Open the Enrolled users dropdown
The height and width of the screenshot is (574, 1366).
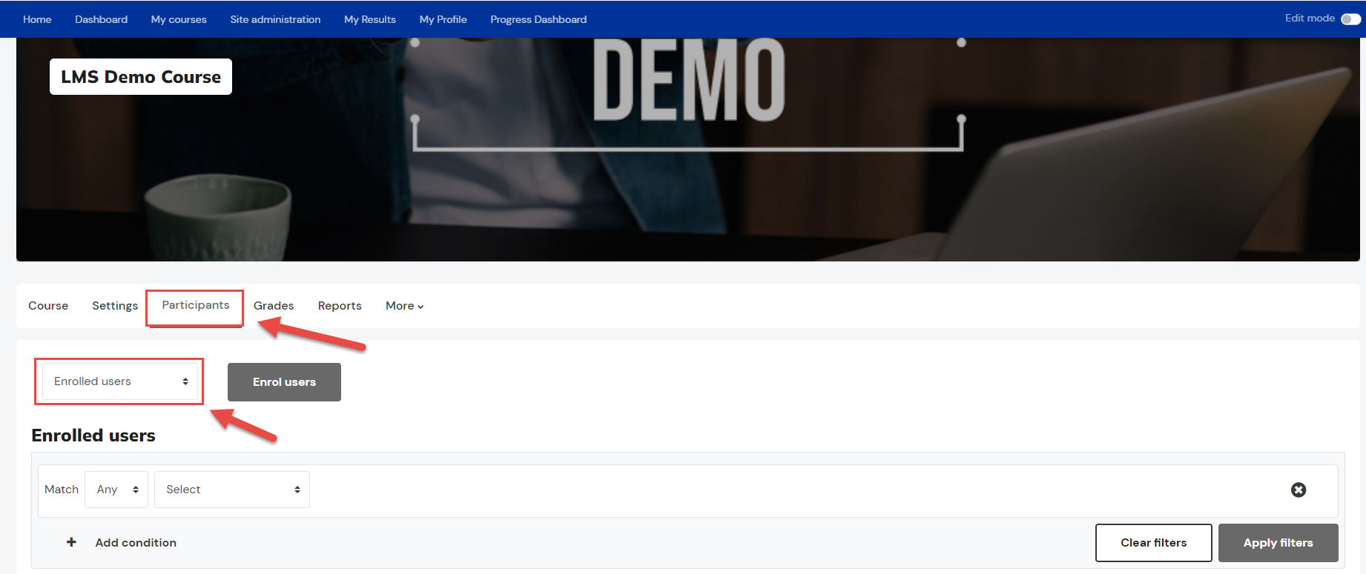coord(120,381)
